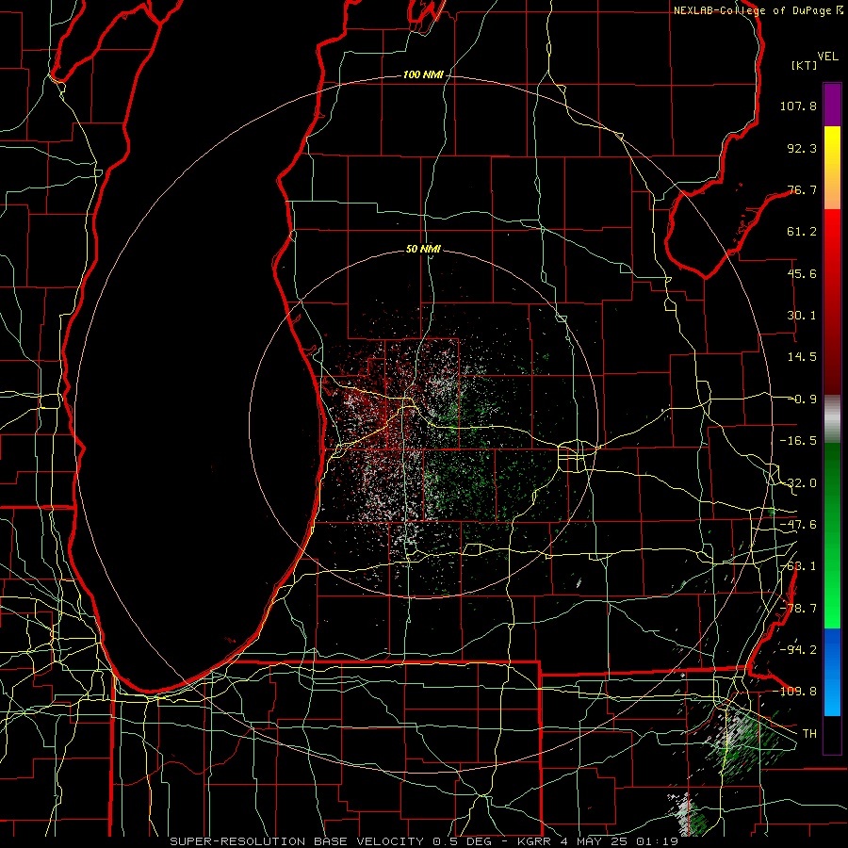Viewport: 848px width, 848px height.
Task: Select the -94.2 scale value
Action: pos(798,650)
